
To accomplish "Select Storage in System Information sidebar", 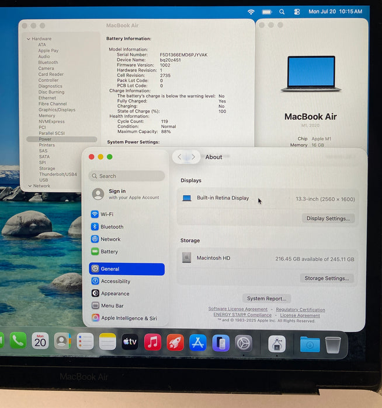I will click(x=47, y=168).
